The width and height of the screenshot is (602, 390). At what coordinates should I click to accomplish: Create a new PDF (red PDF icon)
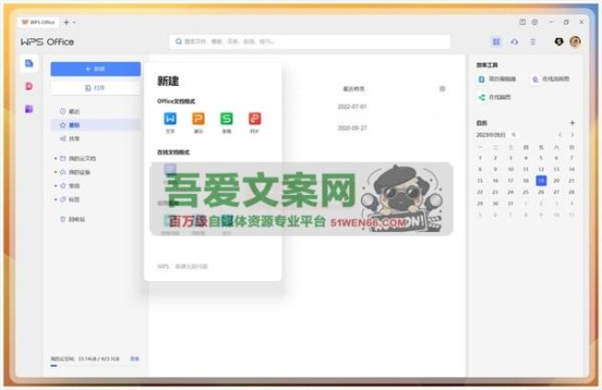click(255, 119)
